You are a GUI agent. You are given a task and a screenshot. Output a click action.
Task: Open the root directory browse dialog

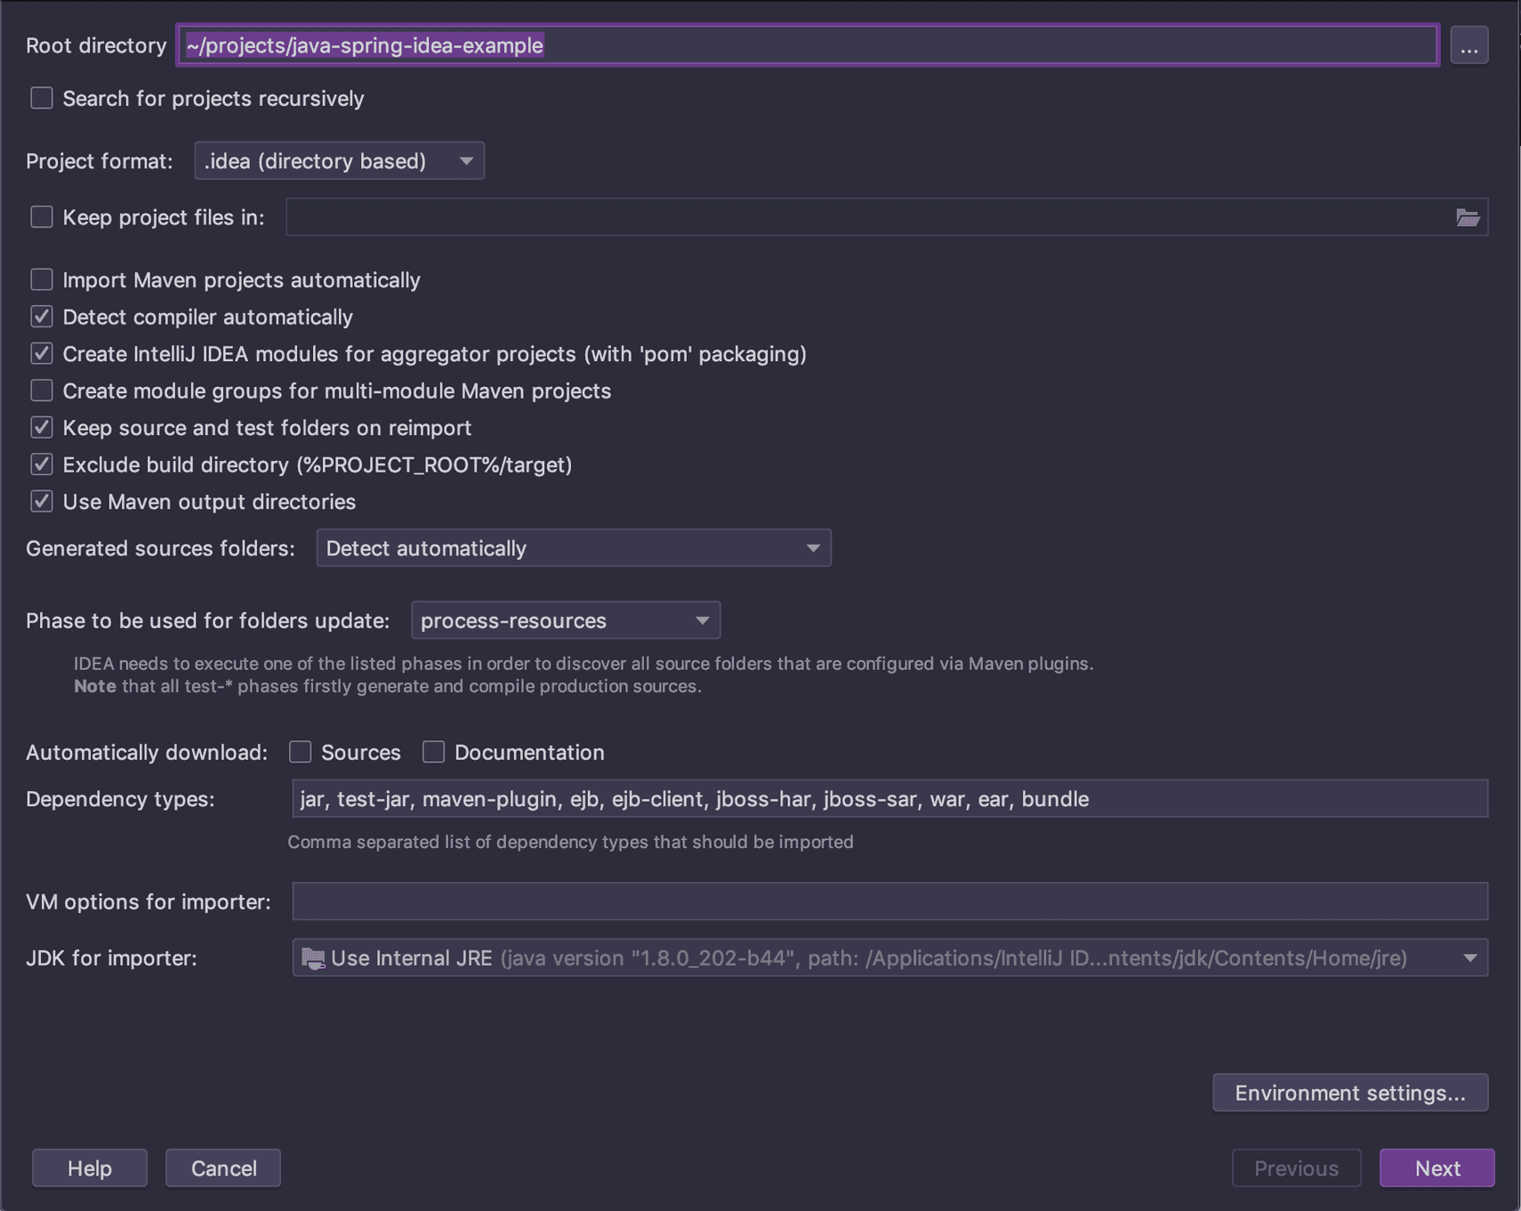(1469, 44)
